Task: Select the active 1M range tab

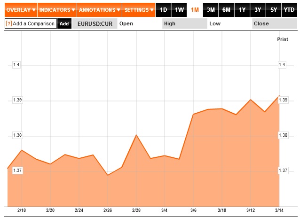Action: (x=195, y=9)
